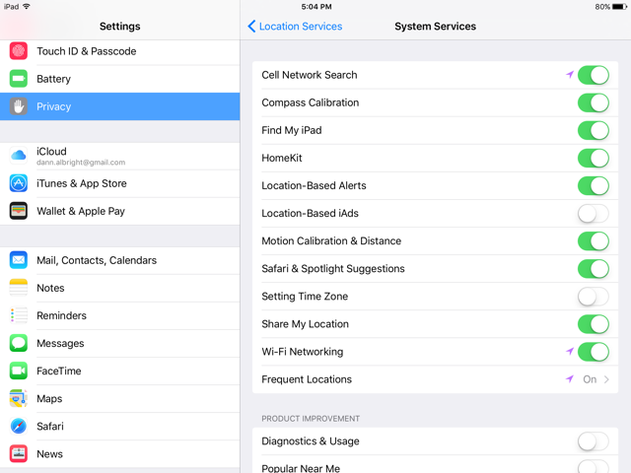This screenshot has width=631, height=473.
Task: Tap the iTunes & App Store icon
Action: click(19, 183)
